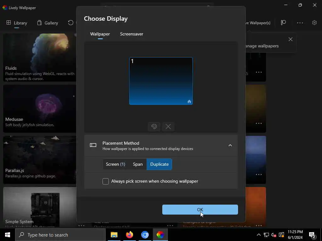
Task: Collapse the Placement Method section
Action: tap(230, 146)
